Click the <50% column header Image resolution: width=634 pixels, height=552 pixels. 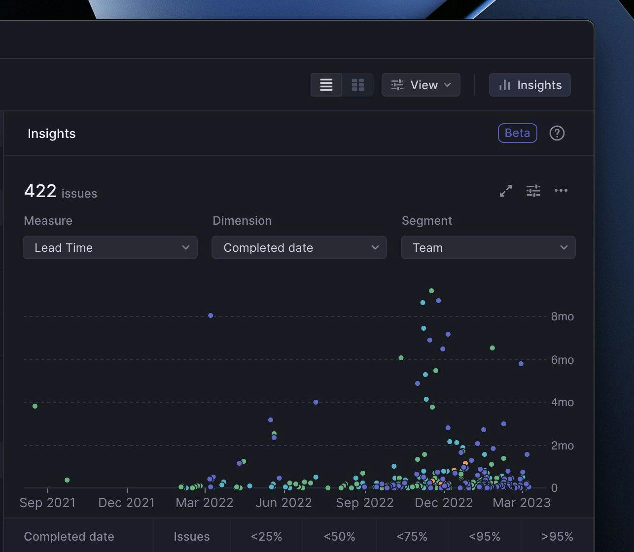[x=339, y=537]
